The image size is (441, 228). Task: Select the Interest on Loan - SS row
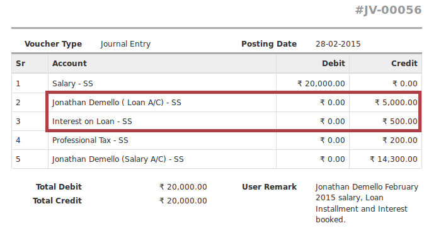point(217,122)
